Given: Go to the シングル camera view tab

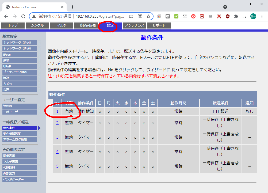Looking at the screenshot, I should point(38,26).
